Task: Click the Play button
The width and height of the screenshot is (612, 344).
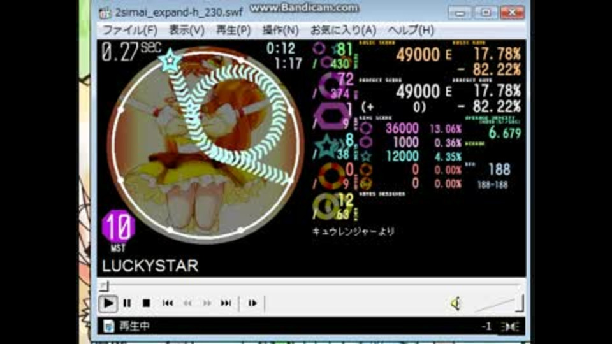Action: pyautogui.click(x=108, y=303)
